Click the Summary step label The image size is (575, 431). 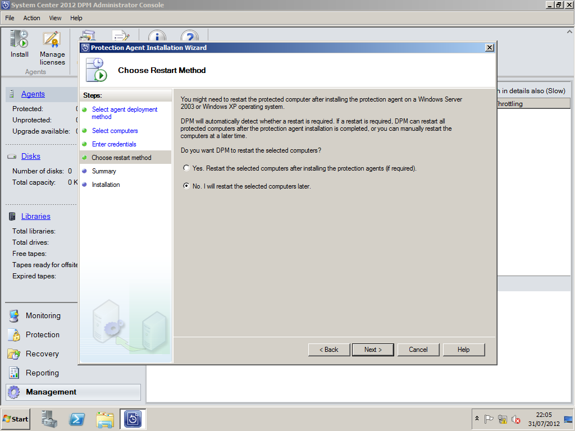pos(104,171)
